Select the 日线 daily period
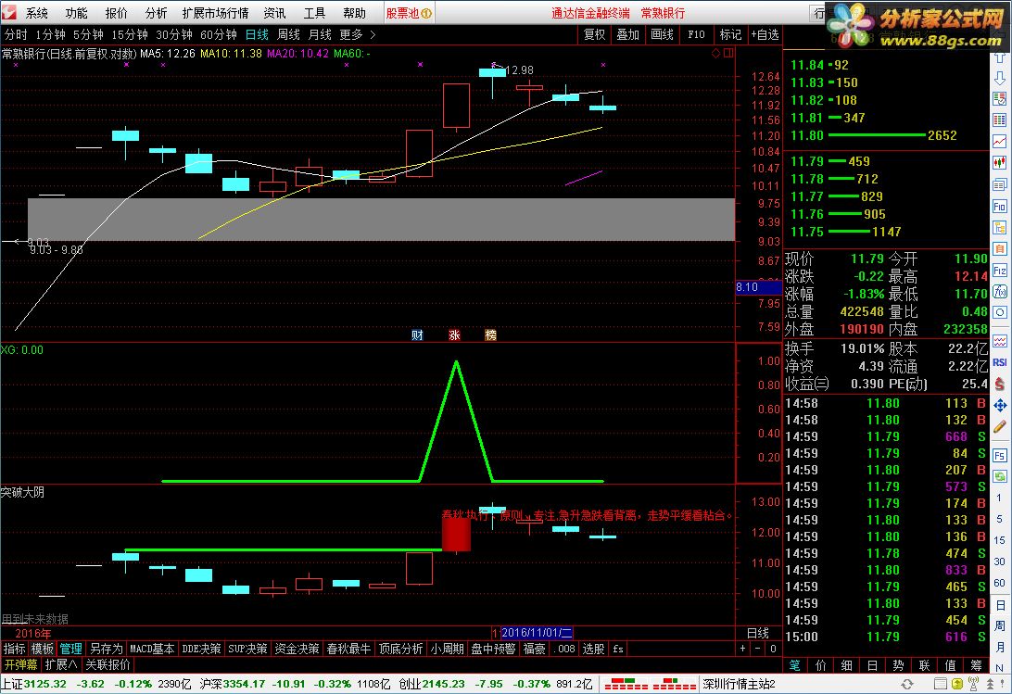Screen dimensions: 1012x694 coord(257,34)
